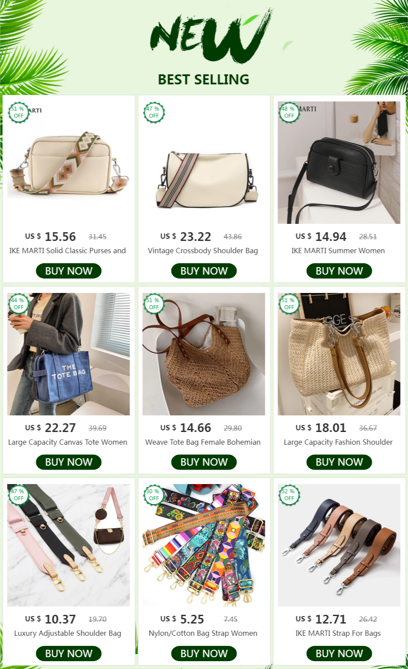Click BUY NOW for the US $14.94 black bag
This screenshot has width=408, height=669.
point(339,271)
